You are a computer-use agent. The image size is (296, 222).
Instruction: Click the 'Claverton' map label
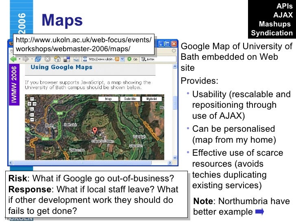pyautogui.click(x=136, y=146)
